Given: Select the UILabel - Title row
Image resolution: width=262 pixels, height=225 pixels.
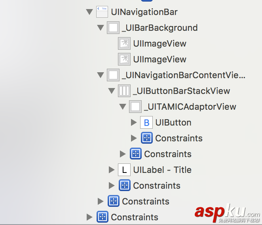Looking at the screenshot, I should pyautogui.click(x=162, y=170).
